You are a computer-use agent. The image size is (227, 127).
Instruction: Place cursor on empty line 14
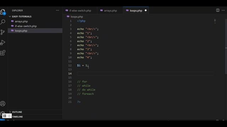[145, 74]
